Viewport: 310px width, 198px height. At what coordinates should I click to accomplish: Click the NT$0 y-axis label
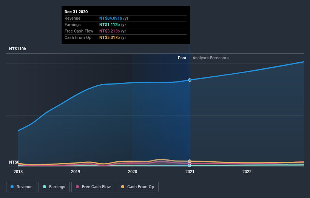pos(14,162)
